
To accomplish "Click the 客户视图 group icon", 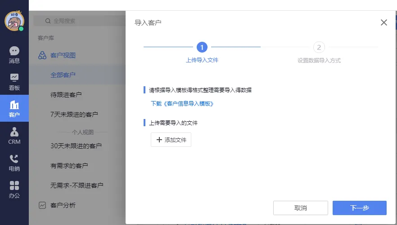I will click(x=42, y=55).
